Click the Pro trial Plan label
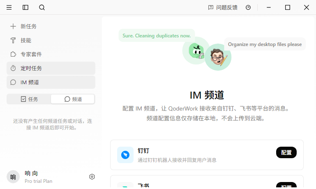 [x=39, y=181]
